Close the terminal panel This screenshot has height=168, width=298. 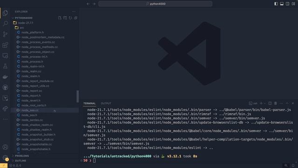pos(293,103)
